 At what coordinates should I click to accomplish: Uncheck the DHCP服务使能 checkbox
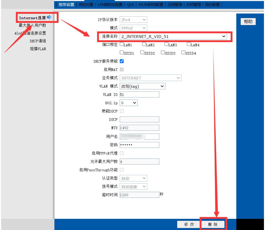(x=121, y=61)
